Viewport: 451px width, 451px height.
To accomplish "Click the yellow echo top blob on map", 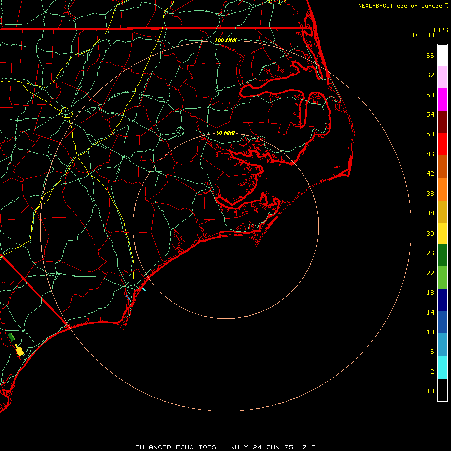I will pos(19,350).
